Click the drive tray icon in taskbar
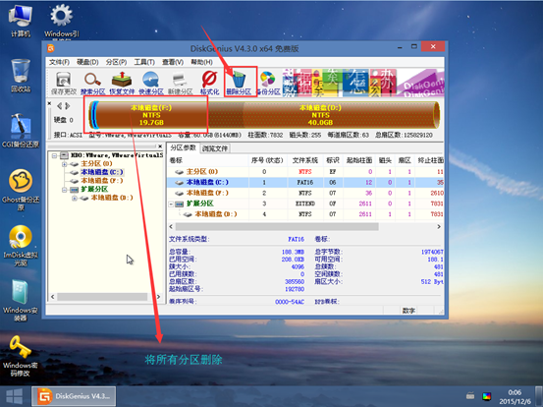Viewport: 543px width, 407px height. tap(470, 395)
